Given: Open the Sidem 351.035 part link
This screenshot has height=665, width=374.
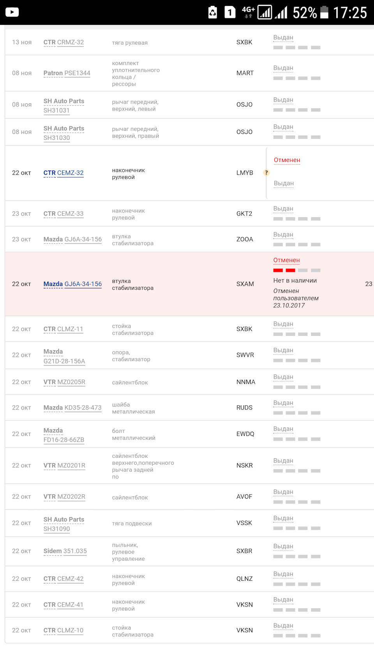Looking at the screenshot, I should [x=65, y=551].
